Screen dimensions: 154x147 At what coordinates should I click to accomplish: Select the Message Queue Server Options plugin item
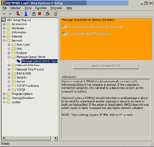(39, 61)
